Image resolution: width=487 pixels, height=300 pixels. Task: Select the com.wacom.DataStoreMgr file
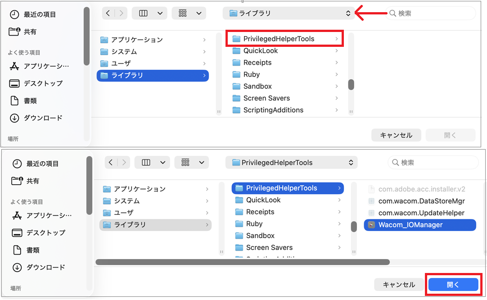click(420, 201)
